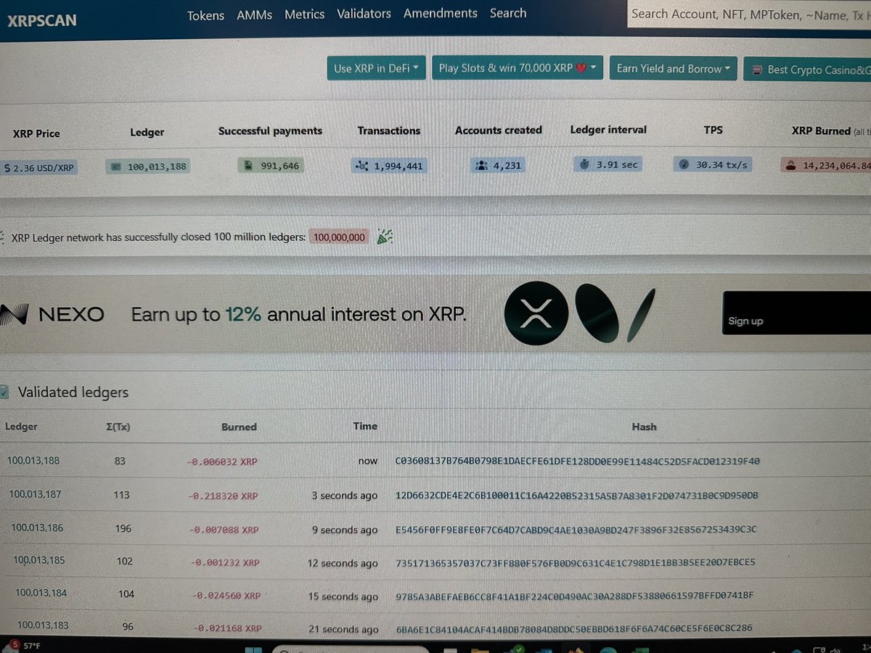871x653 pixels.
Task: Open ledger 100,013,185 in the table
Action: 39,560
